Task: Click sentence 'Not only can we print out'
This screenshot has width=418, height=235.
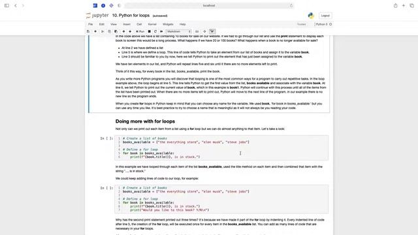Action: 201,129
